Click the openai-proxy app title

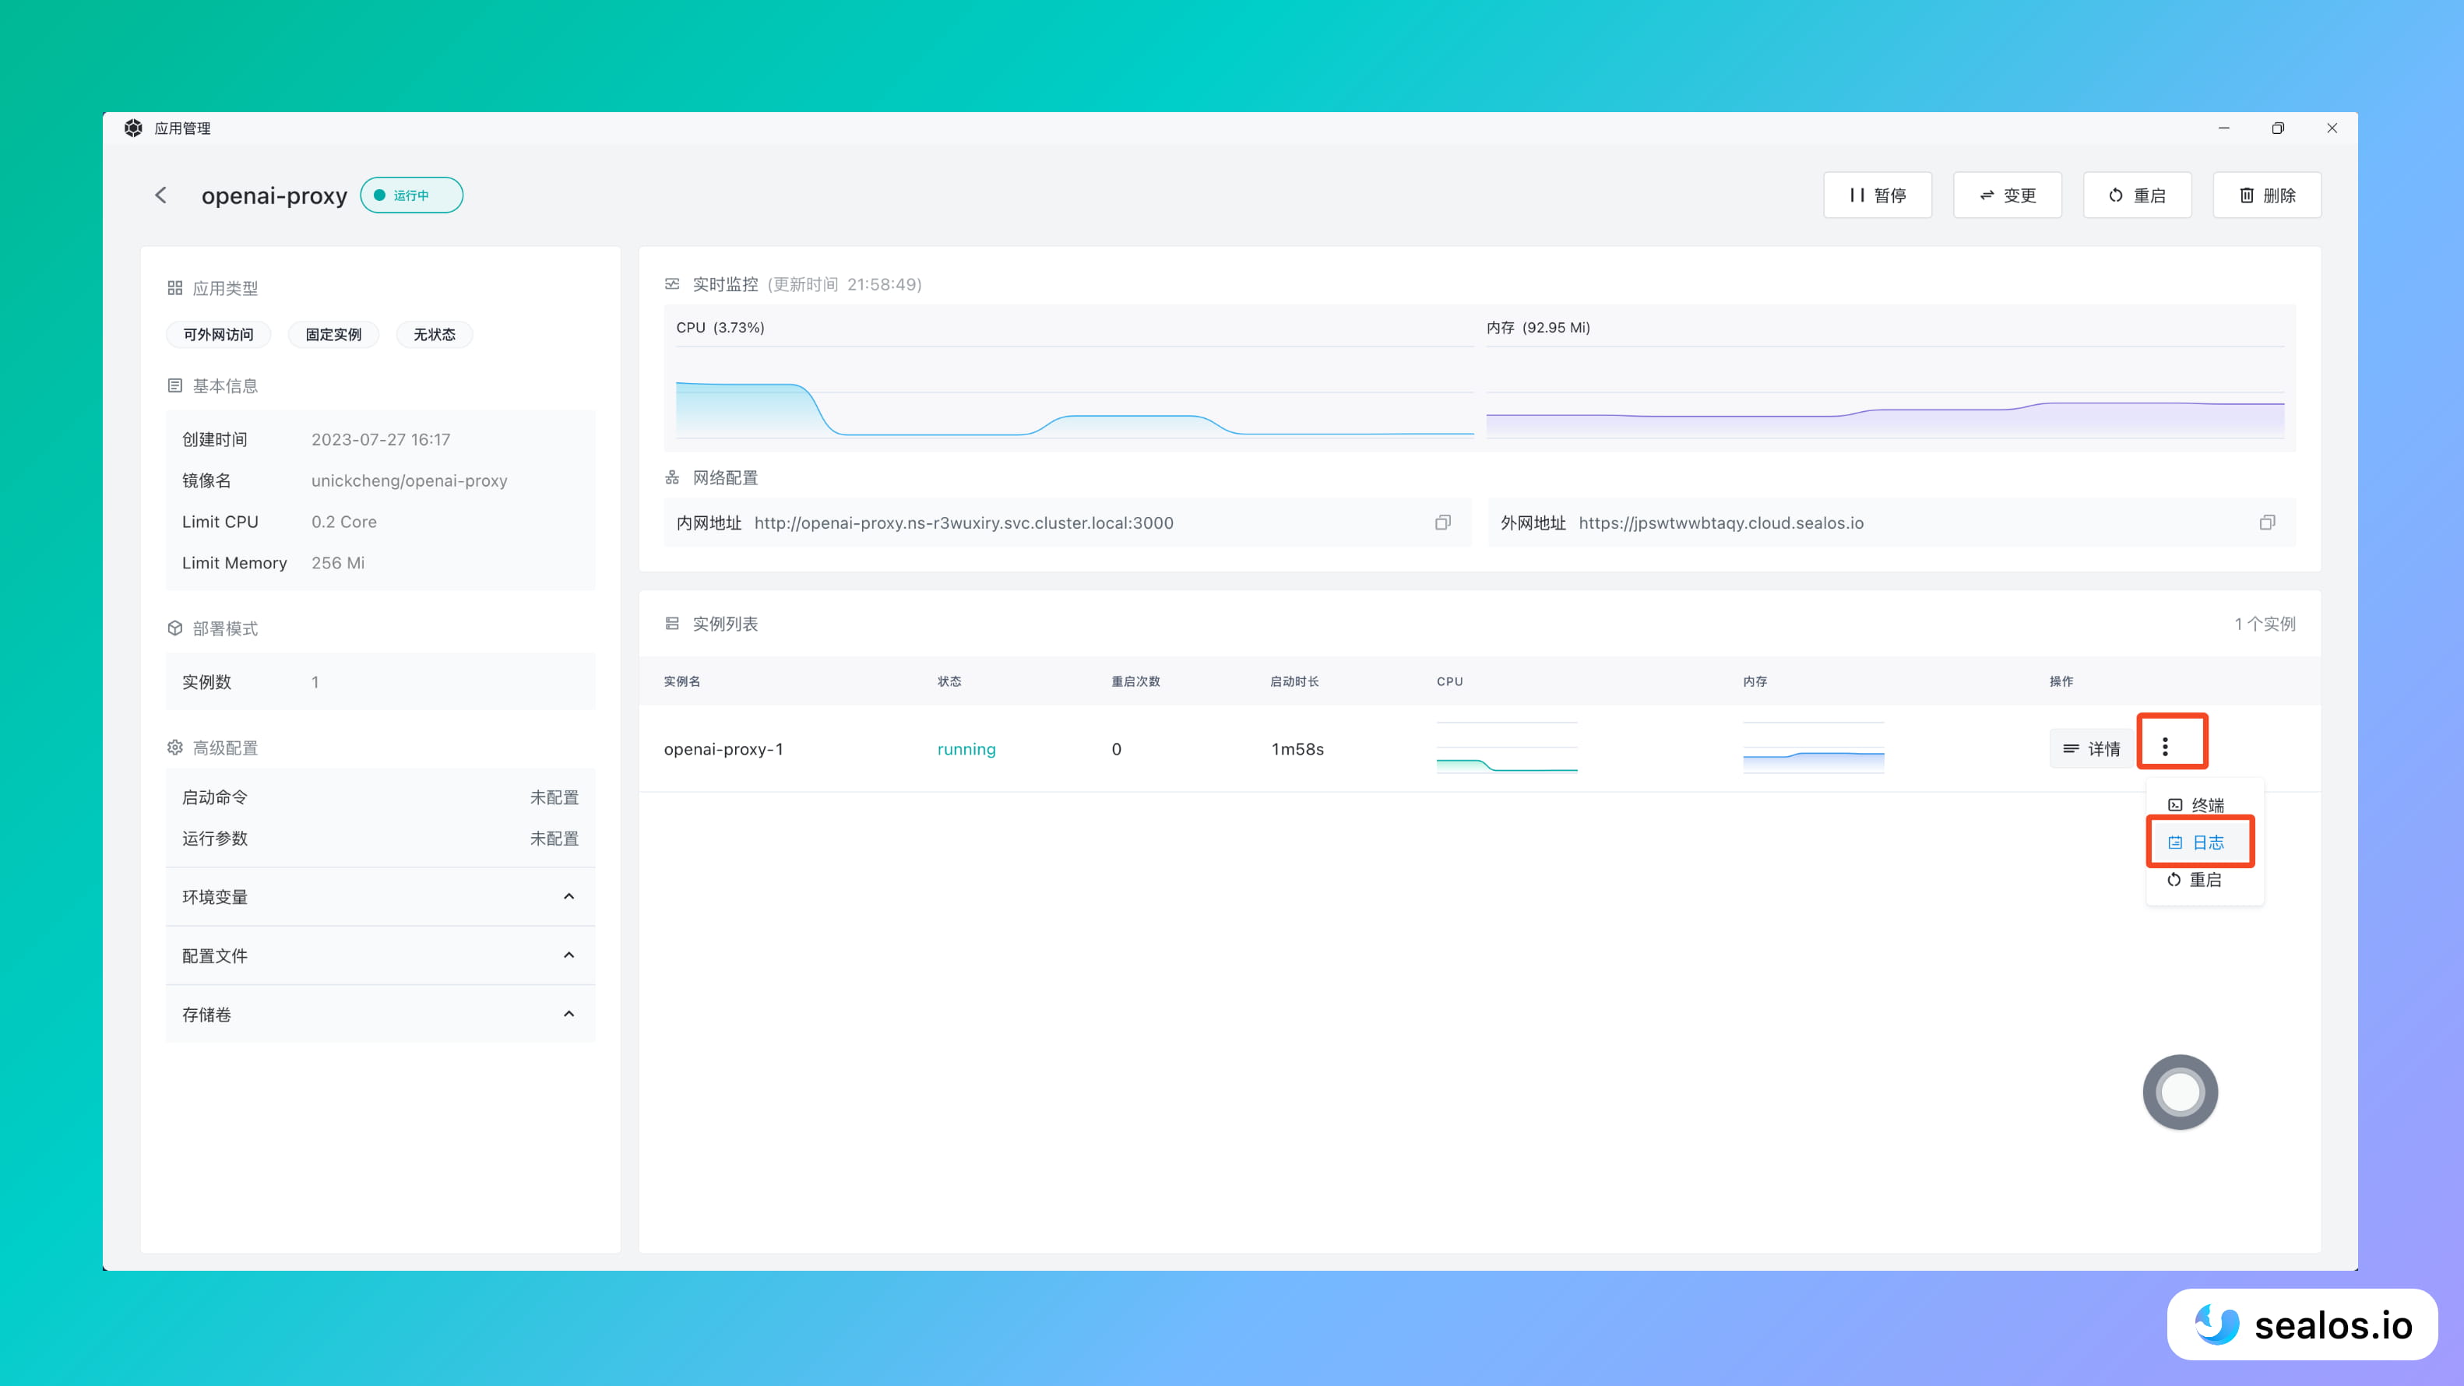(x=275, y=195)
